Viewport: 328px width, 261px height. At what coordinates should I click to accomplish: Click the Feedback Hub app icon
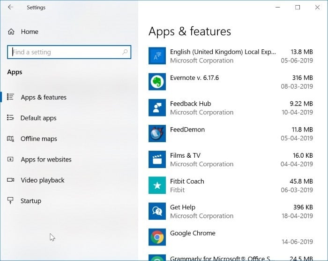(157, 107)
